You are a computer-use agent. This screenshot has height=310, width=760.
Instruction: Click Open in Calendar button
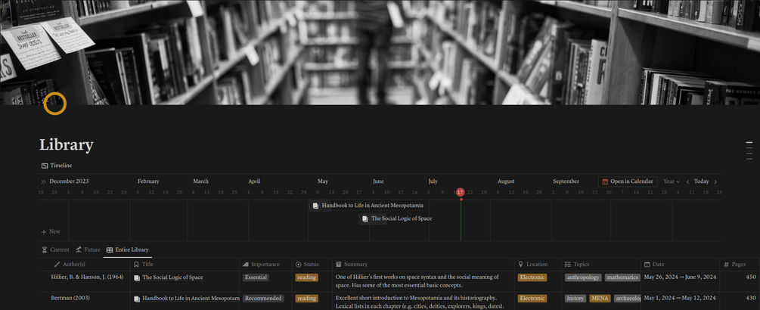628,181
